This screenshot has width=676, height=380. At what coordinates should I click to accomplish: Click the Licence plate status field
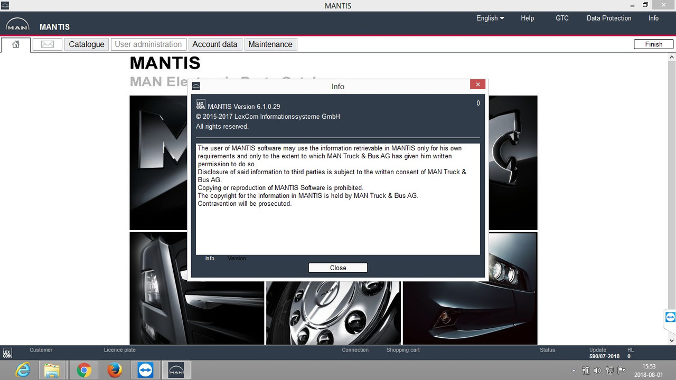tap(120, 350)
